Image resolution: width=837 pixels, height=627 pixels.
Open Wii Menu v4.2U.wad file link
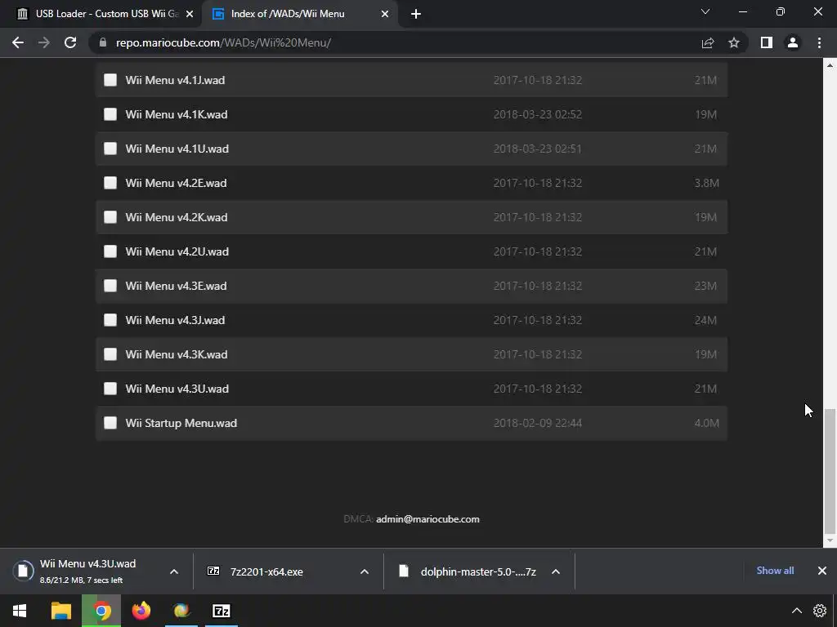coord(177,251)
